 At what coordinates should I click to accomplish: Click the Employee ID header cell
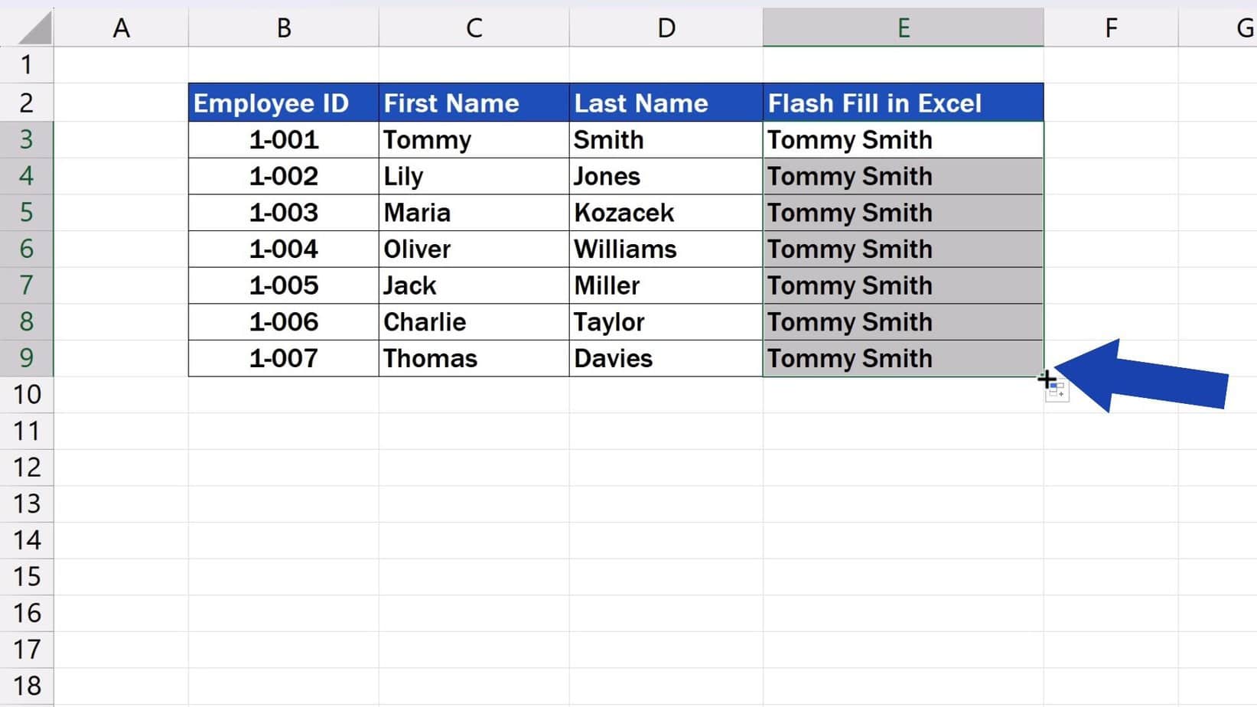tap(283, 103)
